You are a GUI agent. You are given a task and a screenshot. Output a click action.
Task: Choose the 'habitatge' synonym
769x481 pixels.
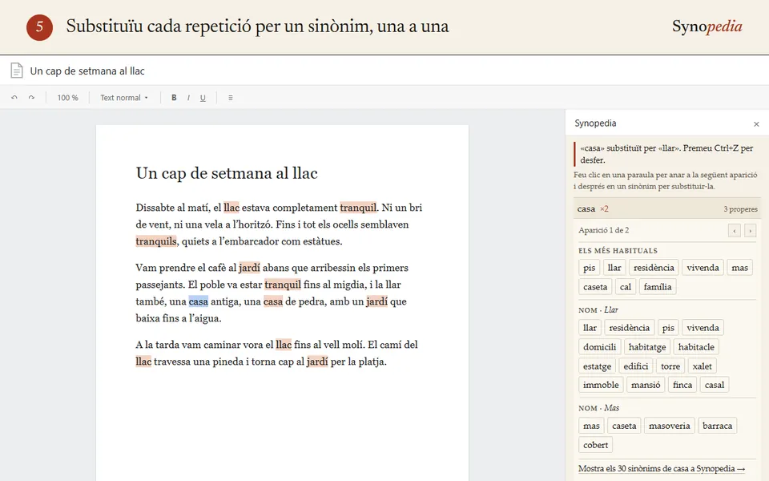647,347
